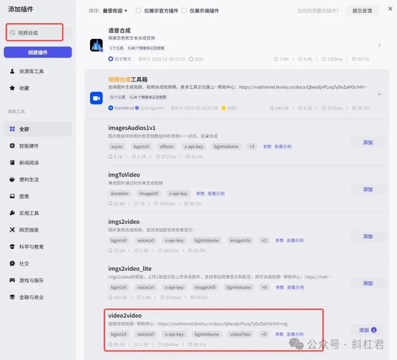Select 收藏 in the sidebar
Image resolution: width=397 pixels, height=360 pixels.
coord(38,88)
